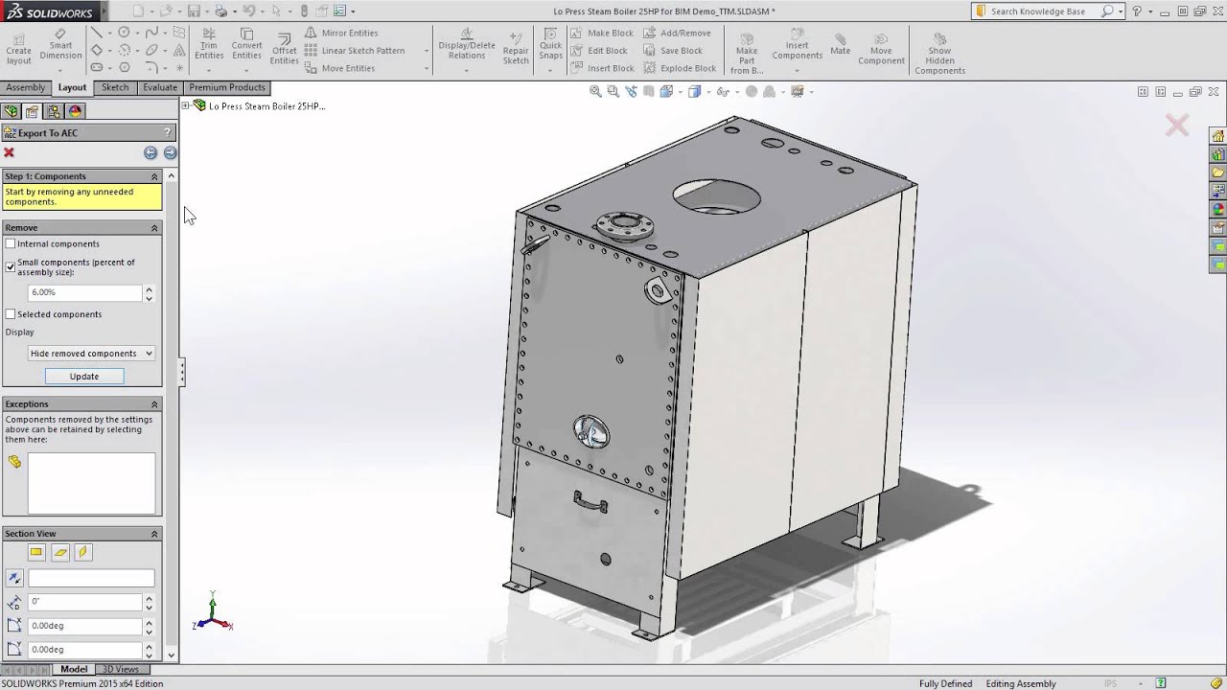Click the small components percent field

click(85, 292)
